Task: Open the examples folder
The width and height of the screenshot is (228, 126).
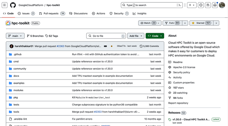Action: 19,83
